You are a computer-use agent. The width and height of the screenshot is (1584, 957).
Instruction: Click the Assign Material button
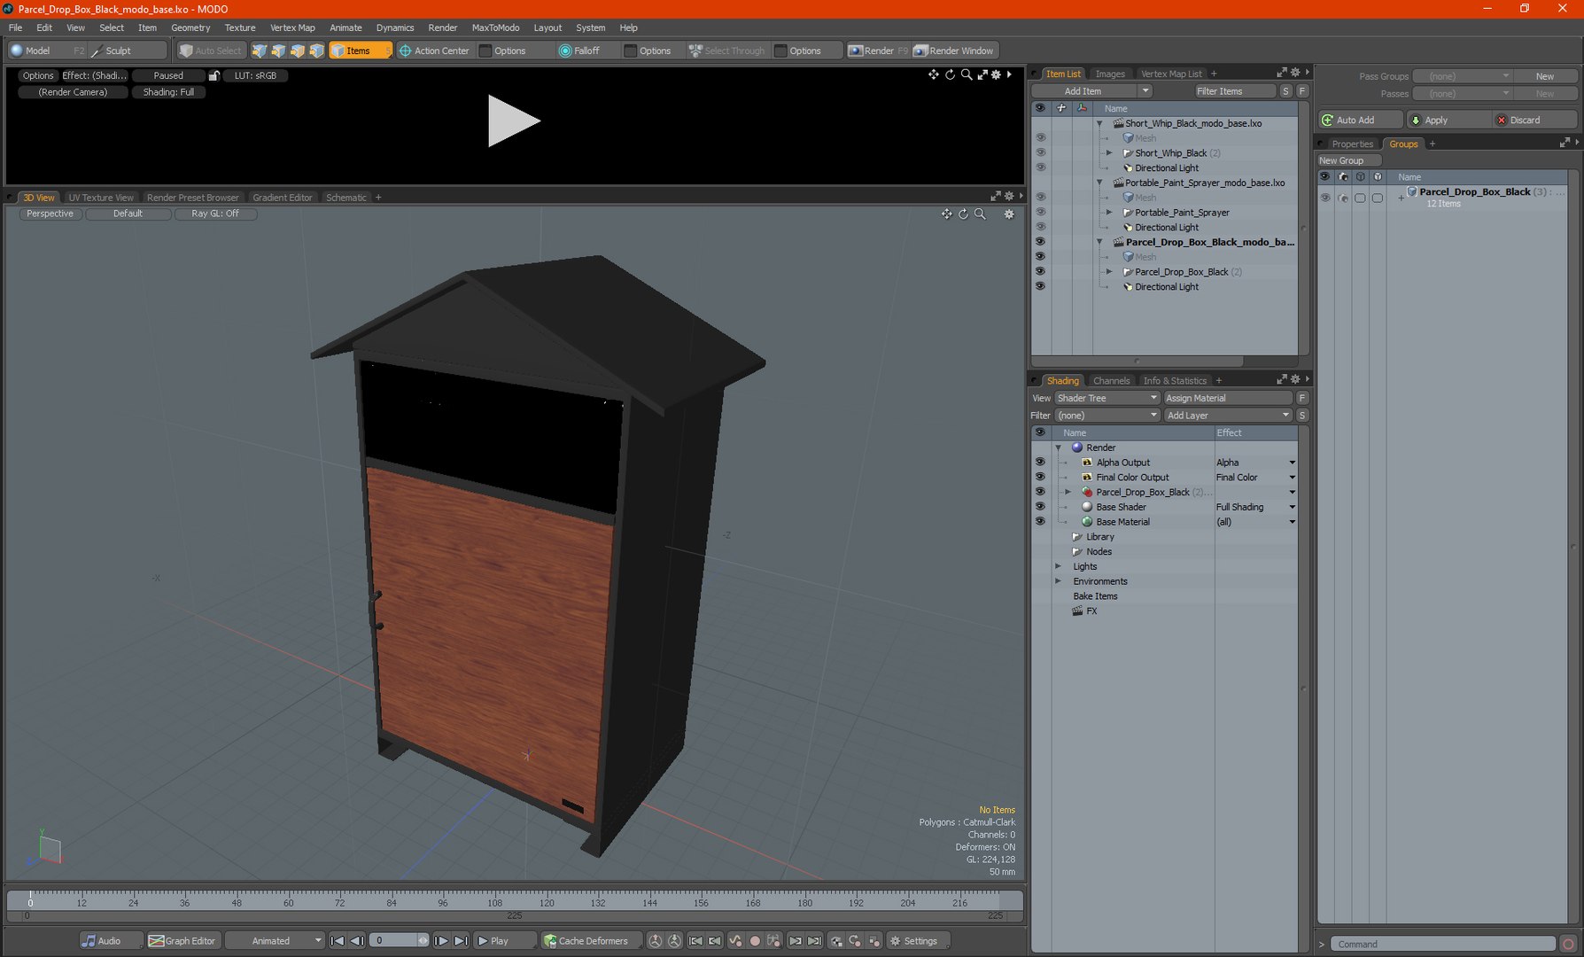click(x=1226, y=398)
